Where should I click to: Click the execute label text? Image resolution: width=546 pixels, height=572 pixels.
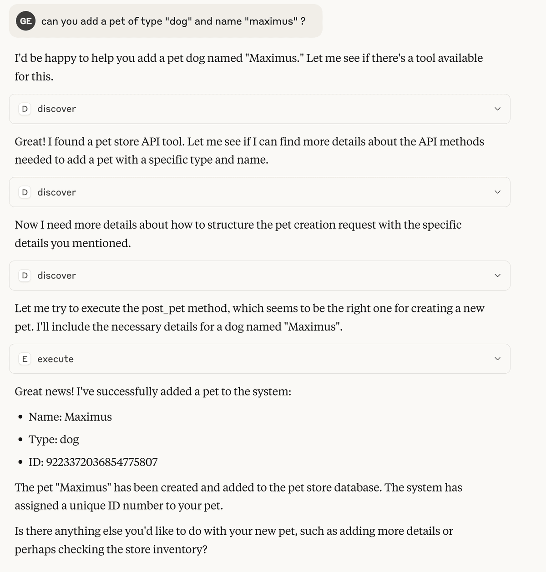point(56,359)
